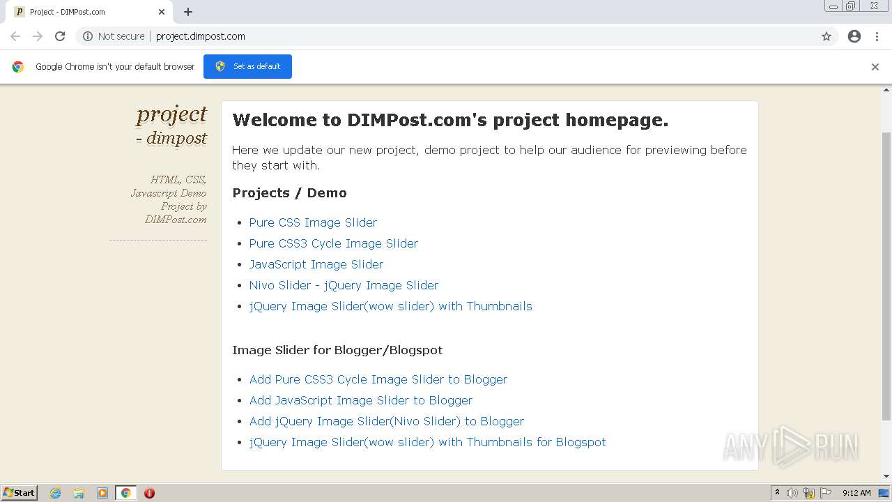Image resolution: width=892 pixels, height=502 pixels.
Task: Click the volume speaker tray icon
Action: (792, 493)
